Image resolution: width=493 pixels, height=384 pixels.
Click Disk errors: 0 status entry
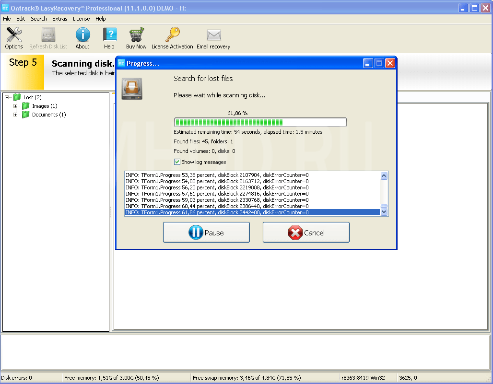[17, 378]
